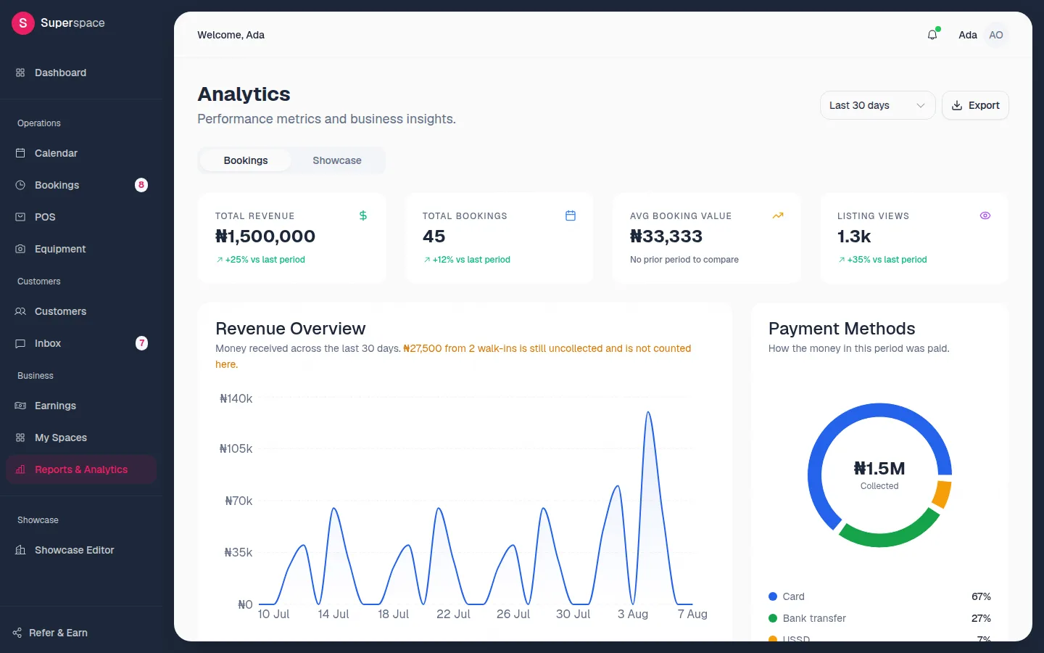Click the 1.3k listing views value
Screen dimensions: 1044x653
[854, 237]
